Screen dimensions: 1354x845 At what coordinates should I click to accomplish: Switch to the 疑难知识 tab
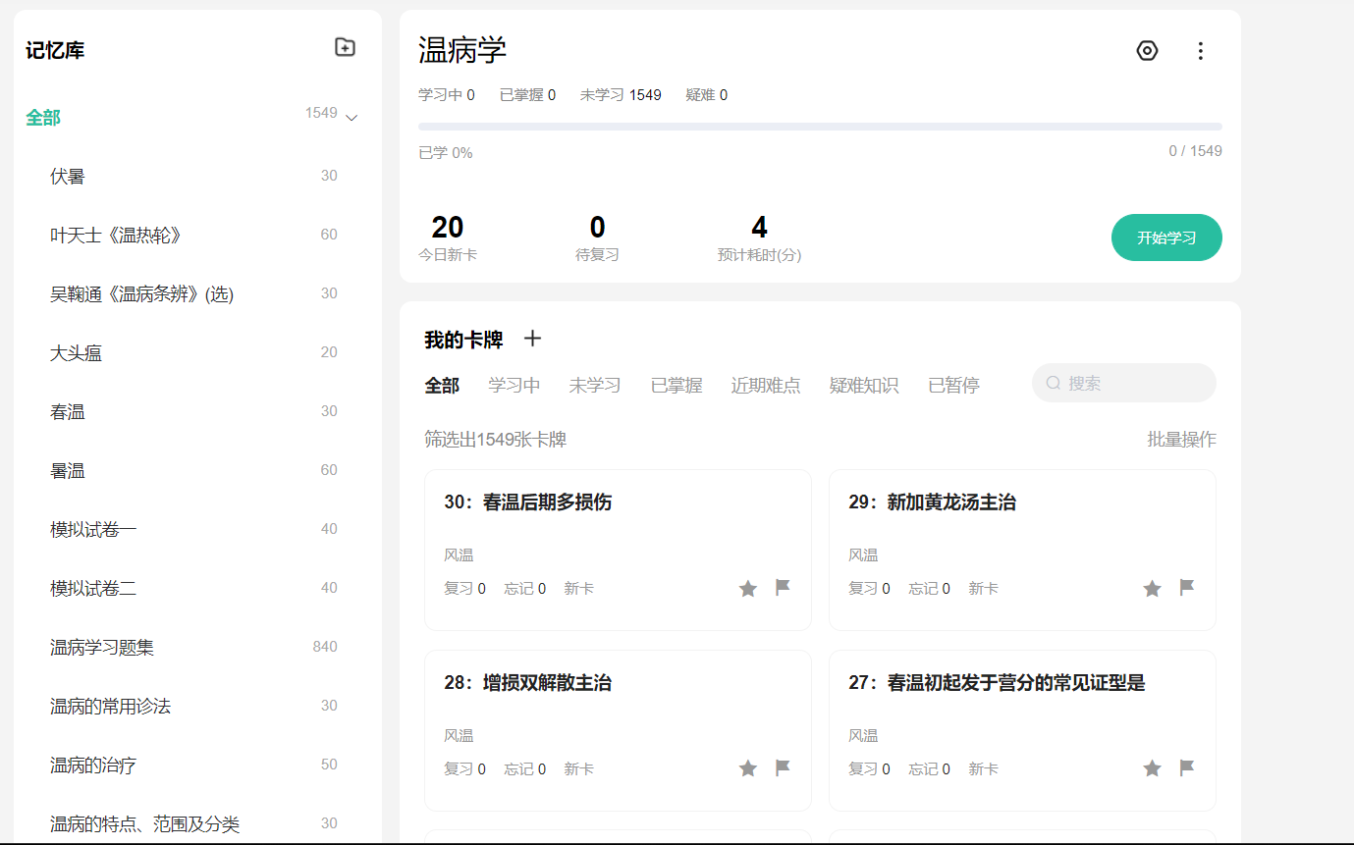864,386
